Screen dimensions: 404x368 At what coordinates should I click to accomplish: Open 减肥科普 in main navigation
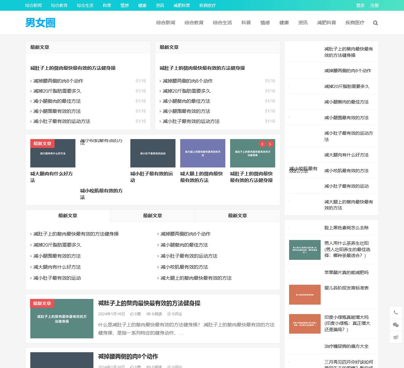326,23
